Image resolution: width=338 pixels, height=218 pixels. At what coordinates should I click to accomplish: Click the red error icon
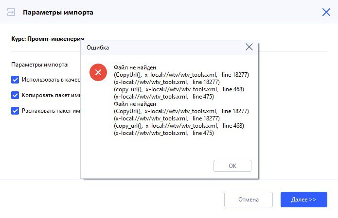pyautogui.click(x=98, y=73)
